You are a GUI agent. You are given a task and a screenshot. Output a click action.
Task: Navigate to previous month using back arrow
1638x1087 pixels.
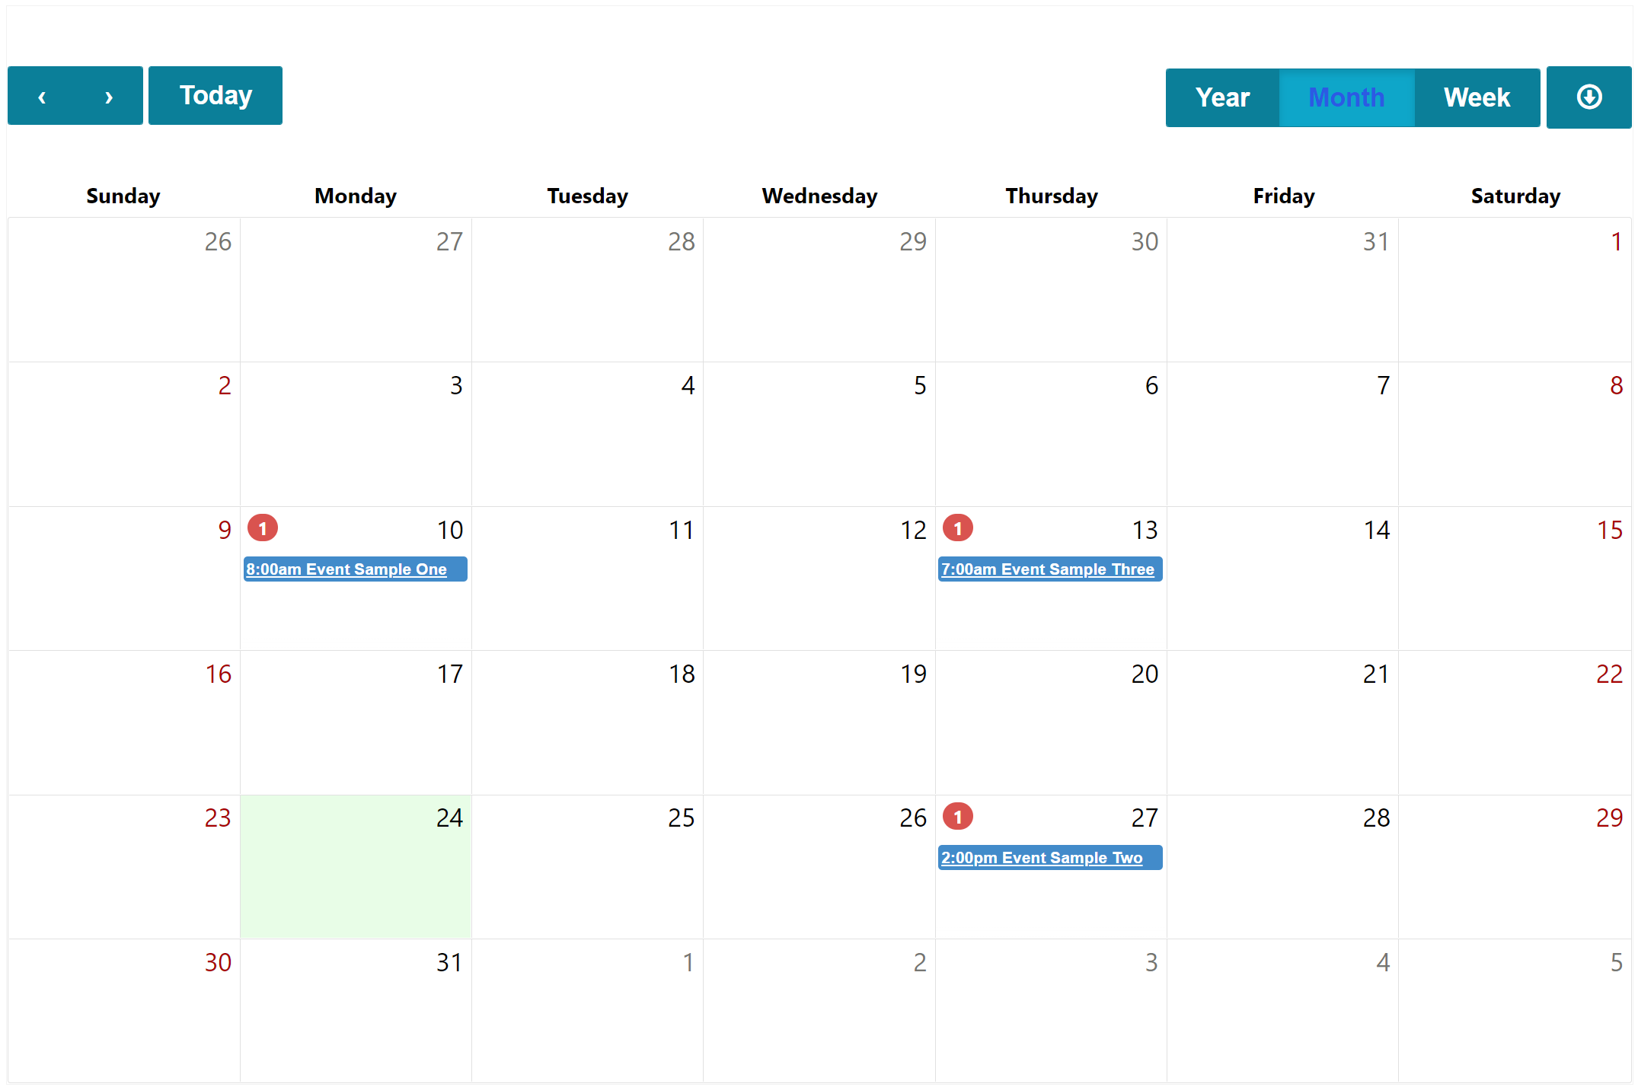[43, 96]
